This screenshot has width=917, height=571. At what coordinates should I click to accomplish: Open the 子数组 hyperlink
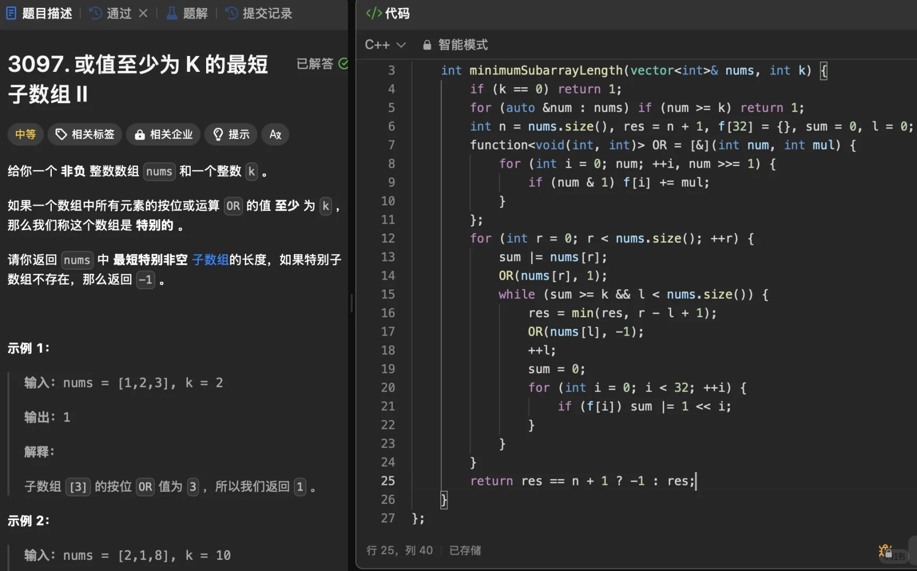(210, 260)
